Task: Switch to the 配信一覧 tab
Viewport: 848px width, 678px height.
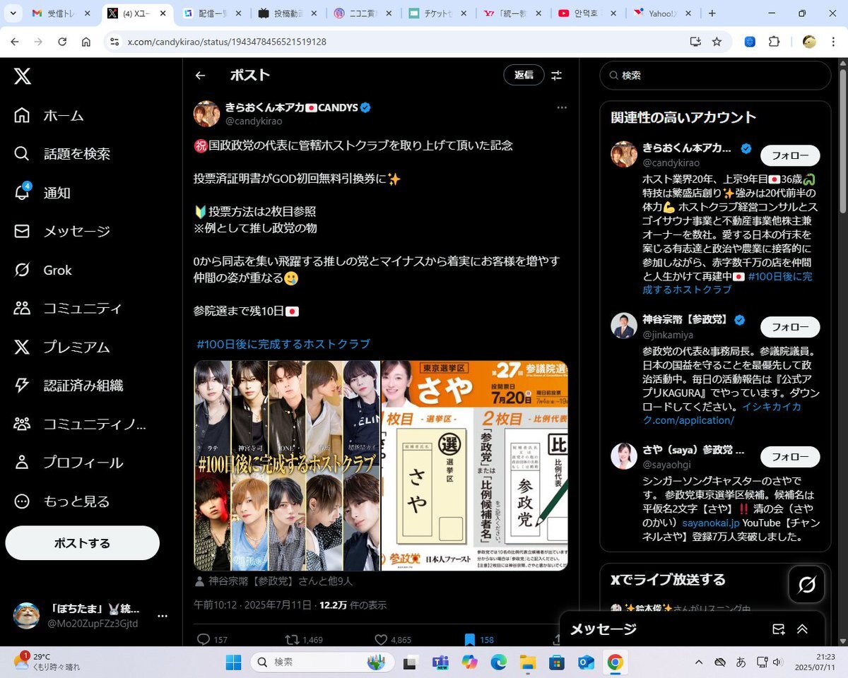Action: pyautogui.click(x=213, y=13)
